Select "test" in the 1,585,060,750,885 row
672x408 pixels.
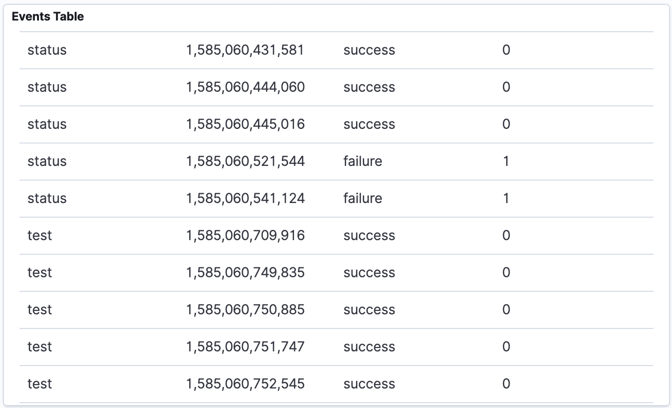(x=40, y=310)
